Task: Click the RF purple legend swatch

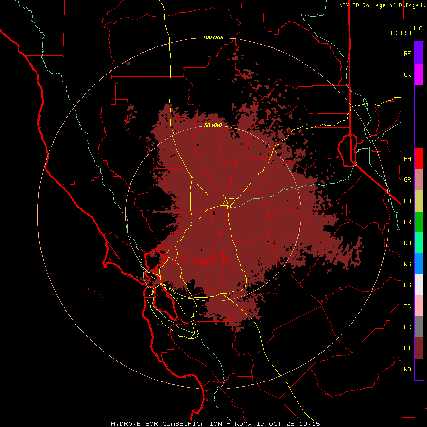Action: coord(419,53)
